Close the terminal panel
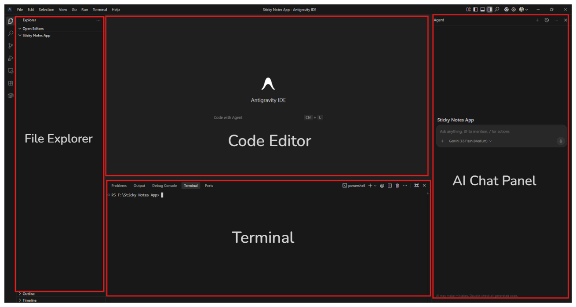The image size is (576, 307). click(x=424, y=186)
